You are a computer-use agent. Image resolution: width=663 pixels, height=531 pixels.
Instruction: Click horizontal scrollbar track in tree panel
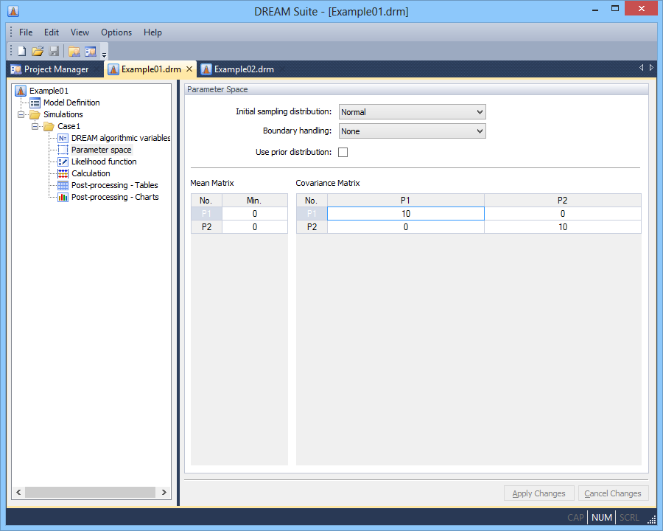90,493
